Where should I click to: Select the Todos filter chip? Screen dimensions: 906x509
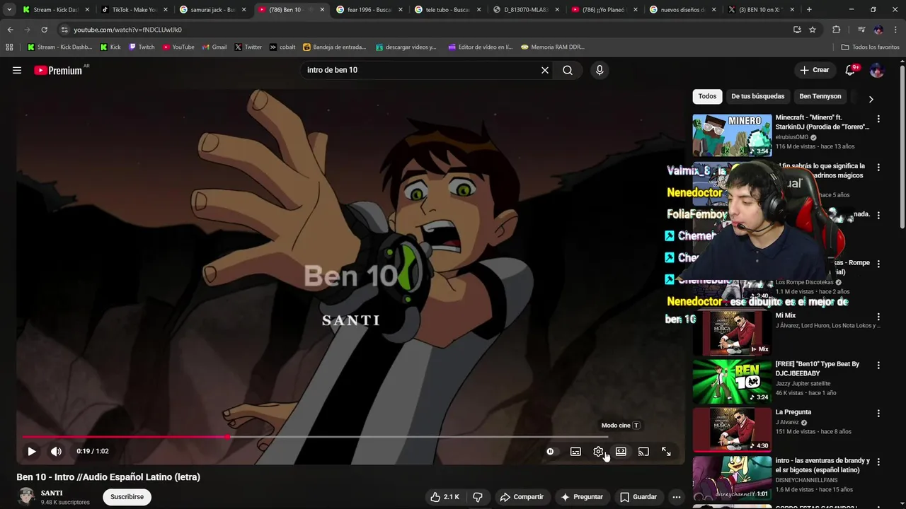coord(707,96)
